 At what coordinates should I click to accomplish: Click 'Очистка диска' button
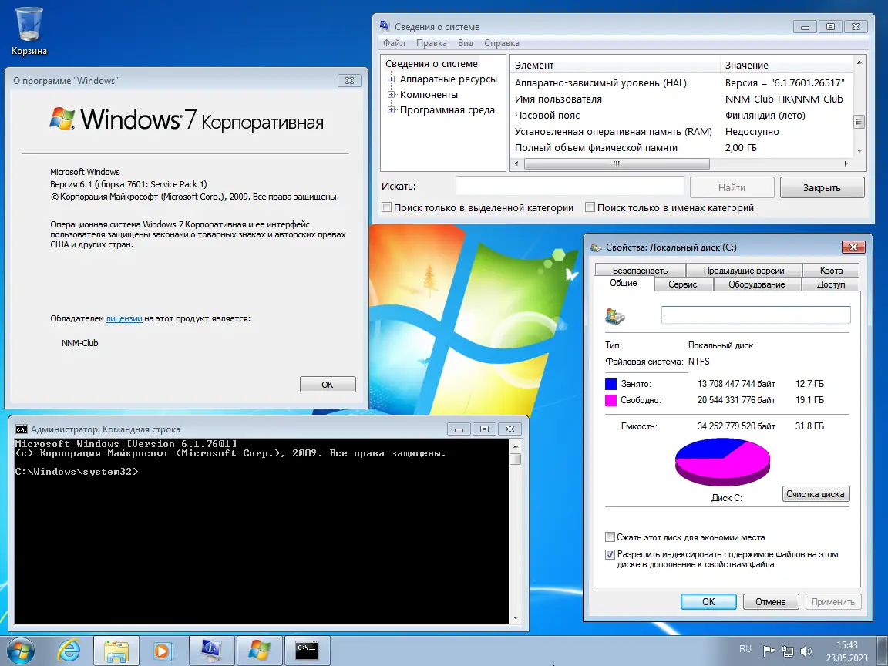[x=816, y=494]
